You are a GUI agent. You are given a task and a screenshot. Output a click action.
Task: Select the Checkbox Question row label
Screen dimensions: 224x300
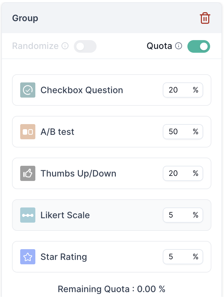pyautogui.click(x=82, y=90)
